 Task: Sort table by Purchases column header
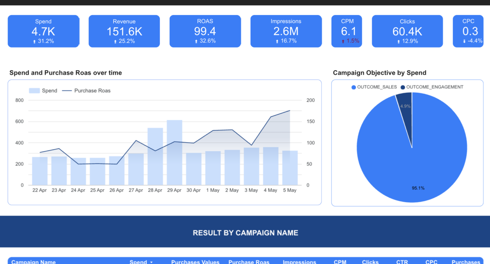pyautogui.click(x=466, y=262)
